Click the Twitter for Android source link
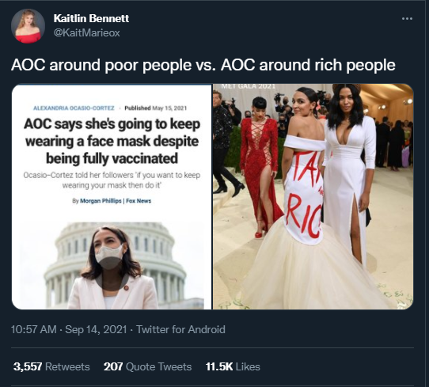429x387 pixels. click(180, 329)
